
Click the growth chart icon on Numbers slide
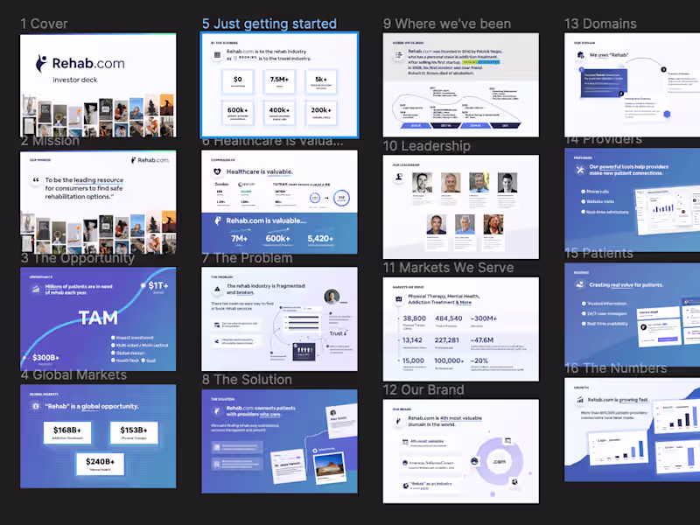580,400
